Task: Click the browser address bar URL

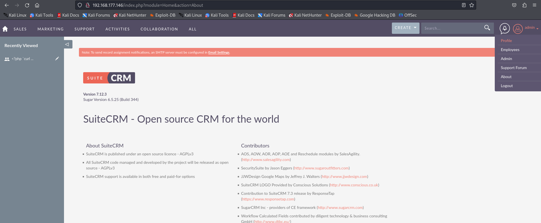Action: tap(148, 5)
